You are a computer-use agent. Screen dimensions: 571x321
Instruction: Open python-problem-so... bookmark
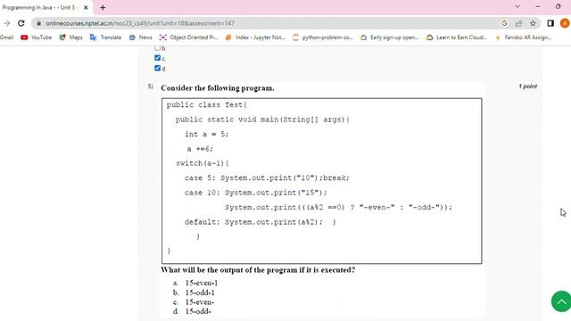click(323, 37)
